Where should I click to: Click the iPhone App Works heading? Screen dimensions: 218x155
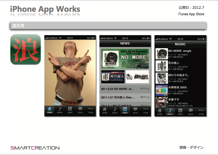pyautogui.click(x=45, y=9)
